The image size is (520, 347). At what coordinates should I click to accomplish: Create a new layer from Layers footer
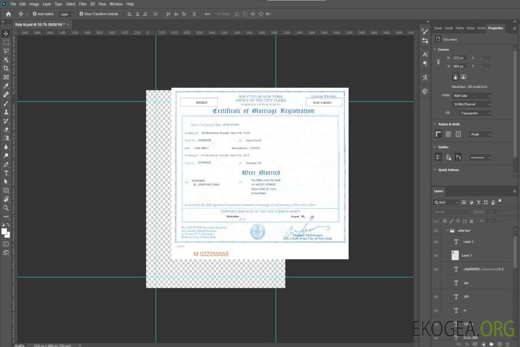click(499, 344)
